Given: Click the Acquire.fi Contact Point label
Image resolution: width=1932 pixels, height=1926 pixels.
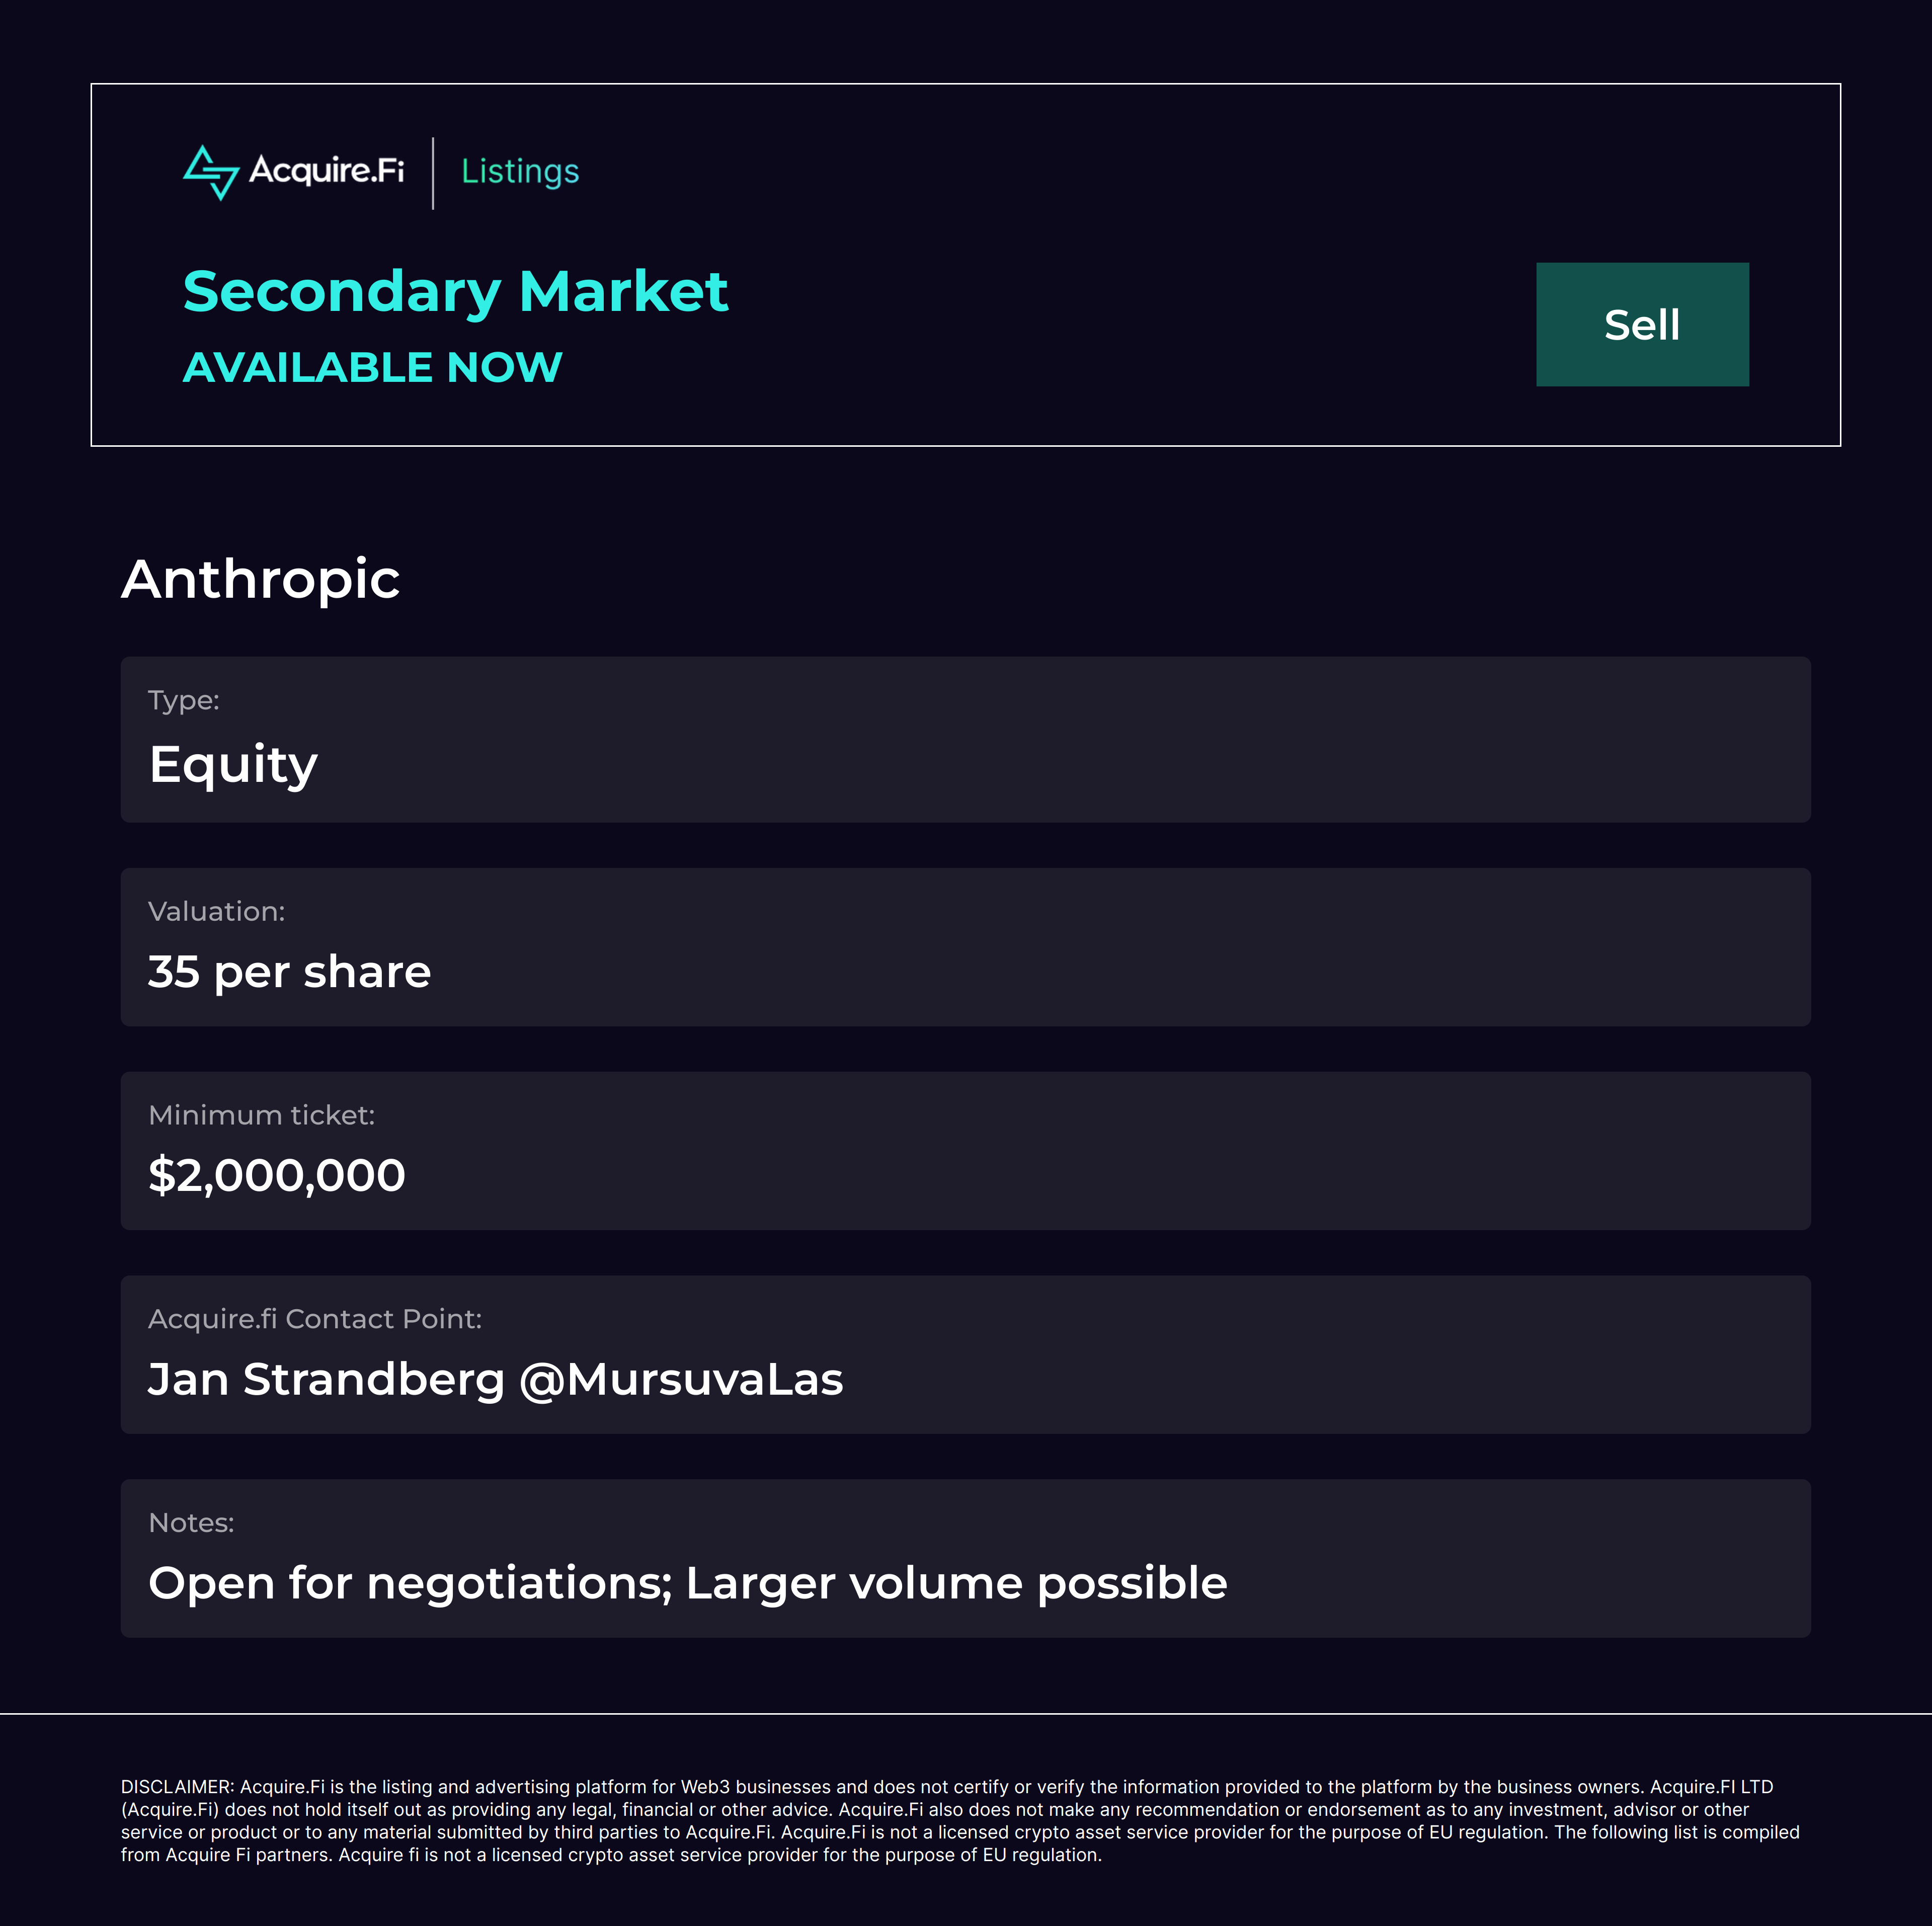Looking at the screenshot, I should point(314,1319).
